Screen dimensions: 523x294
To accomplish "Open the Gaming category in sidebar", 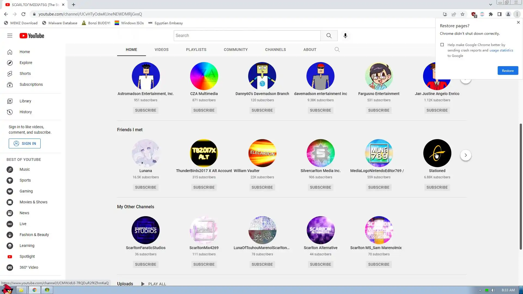I will click(26, 191).
